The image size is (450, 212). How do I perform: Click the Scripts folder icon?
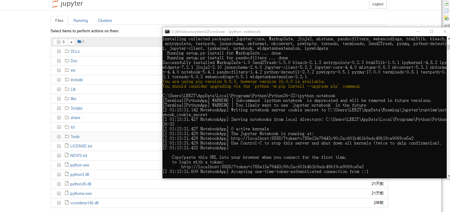67,108
